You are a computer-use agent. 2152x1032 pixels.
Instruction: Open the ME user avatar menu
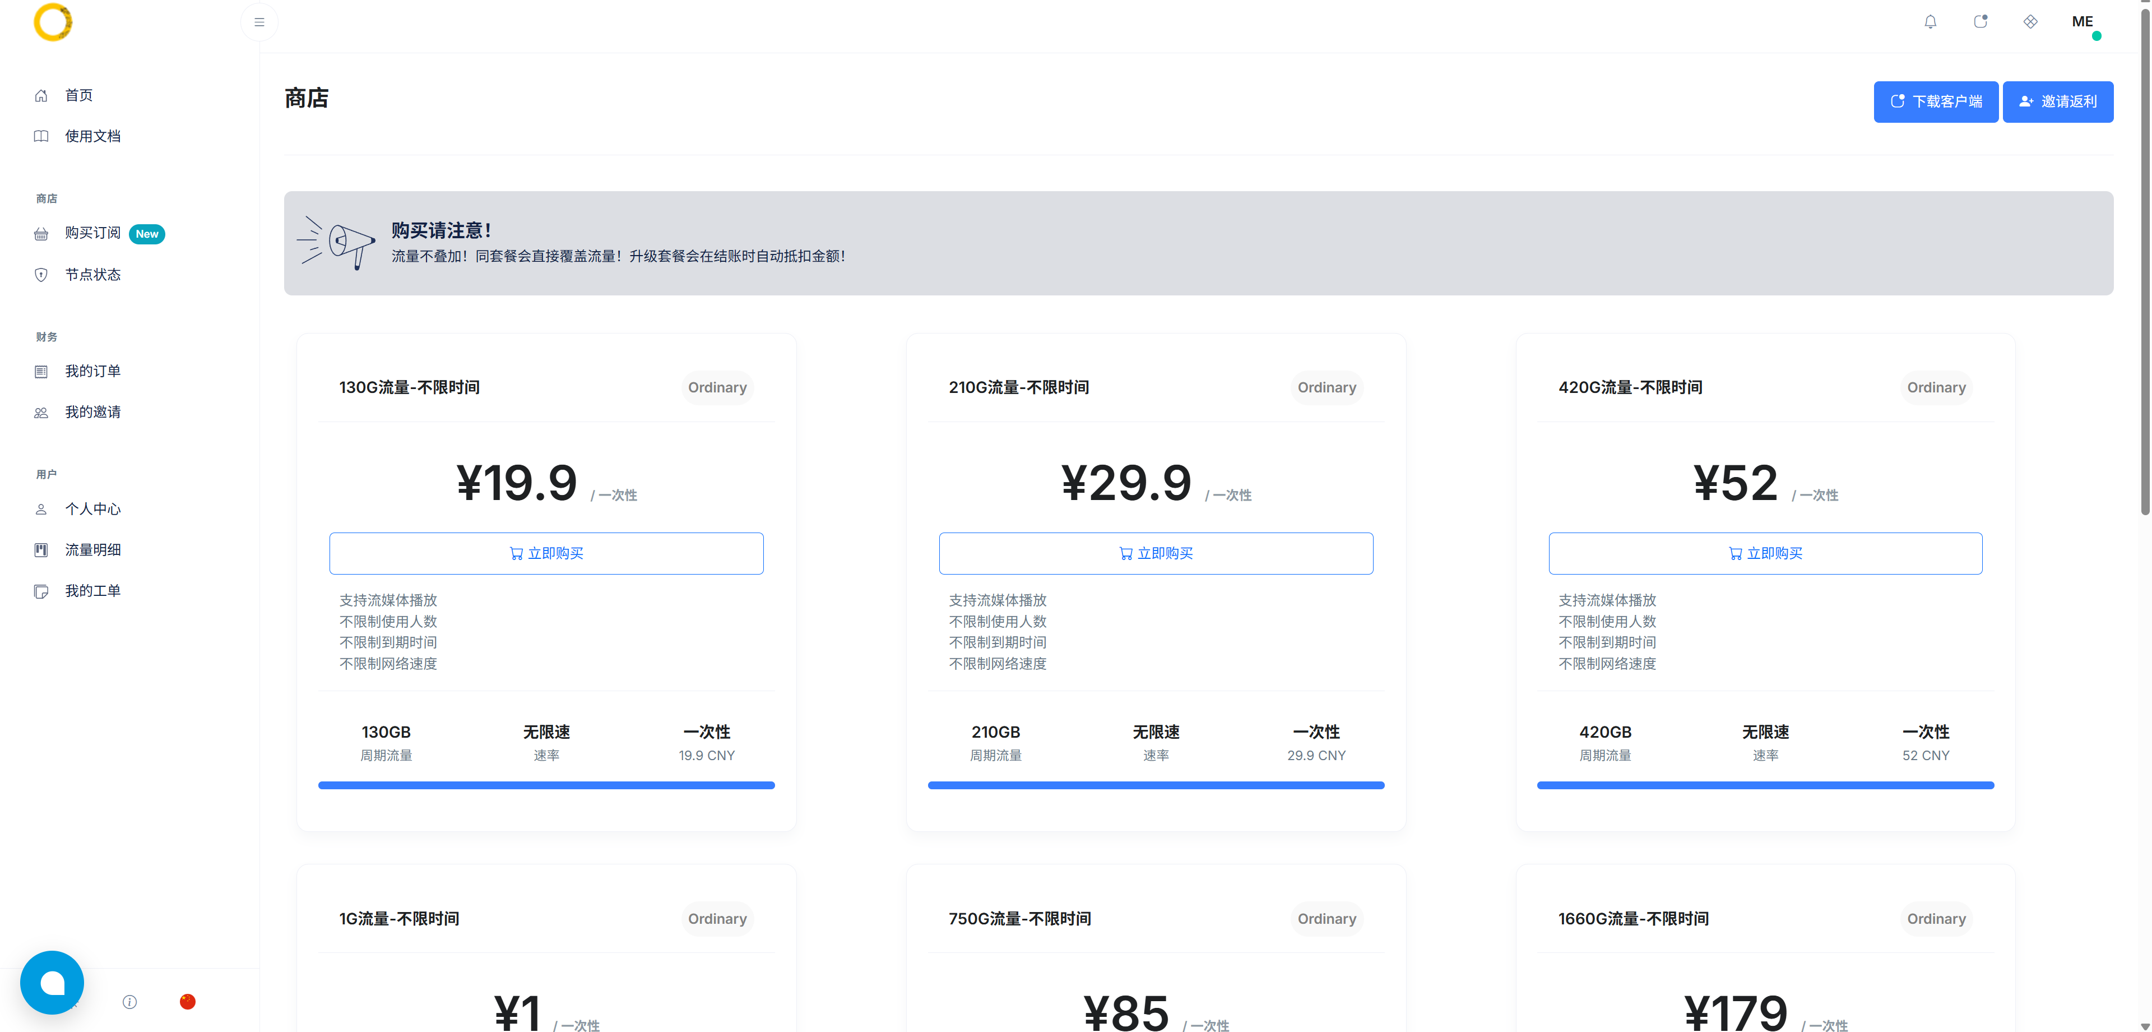(x=2083, y=22)
